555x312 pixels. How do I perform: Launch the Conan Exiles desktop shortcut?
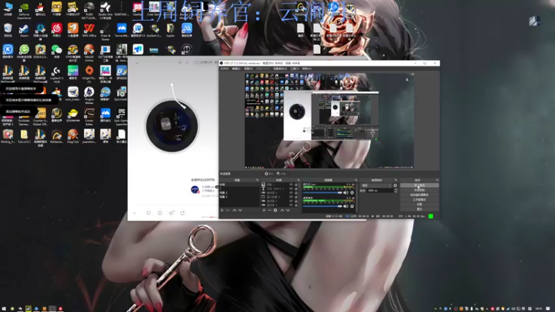[89, 116]
